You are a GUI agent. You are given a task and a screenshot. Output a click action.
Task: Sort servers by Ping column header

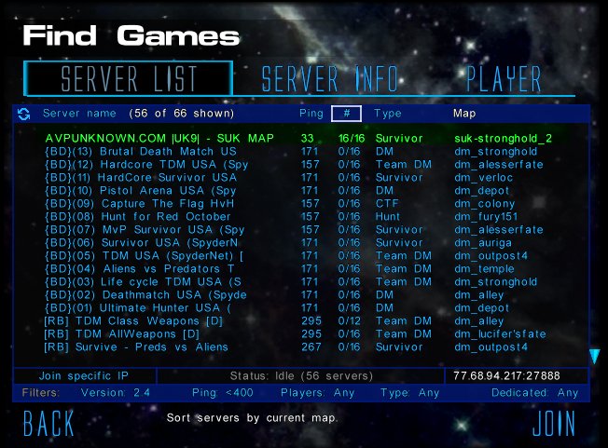[311, 114]
